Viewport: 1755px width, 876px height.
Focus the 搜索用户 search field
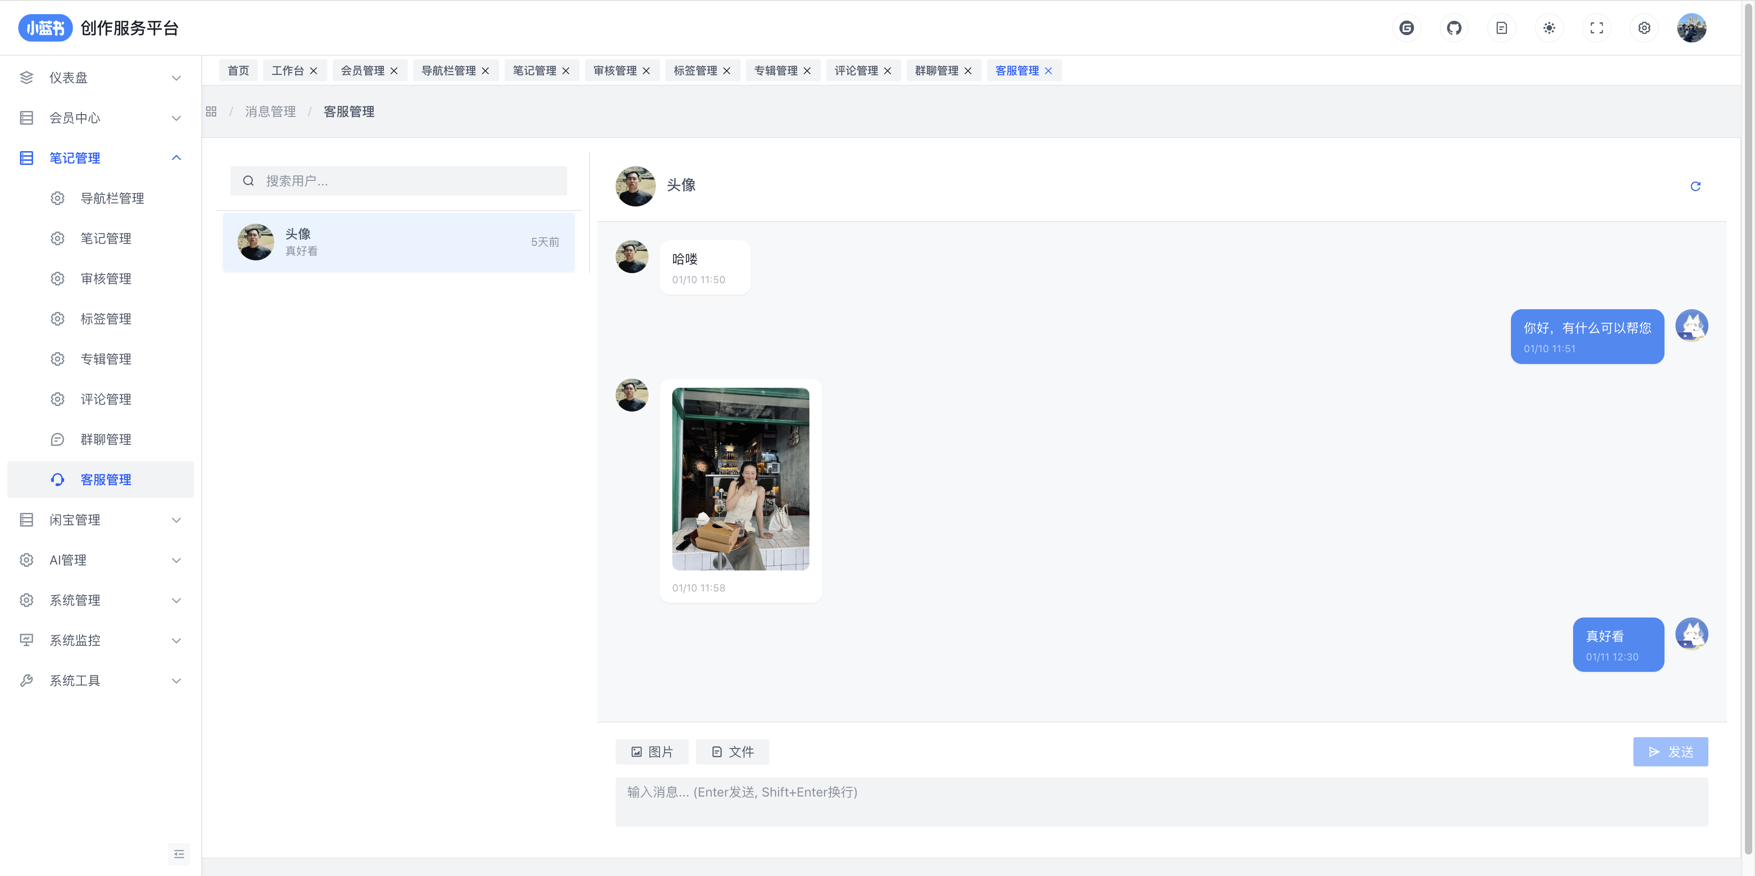(409, 181)
